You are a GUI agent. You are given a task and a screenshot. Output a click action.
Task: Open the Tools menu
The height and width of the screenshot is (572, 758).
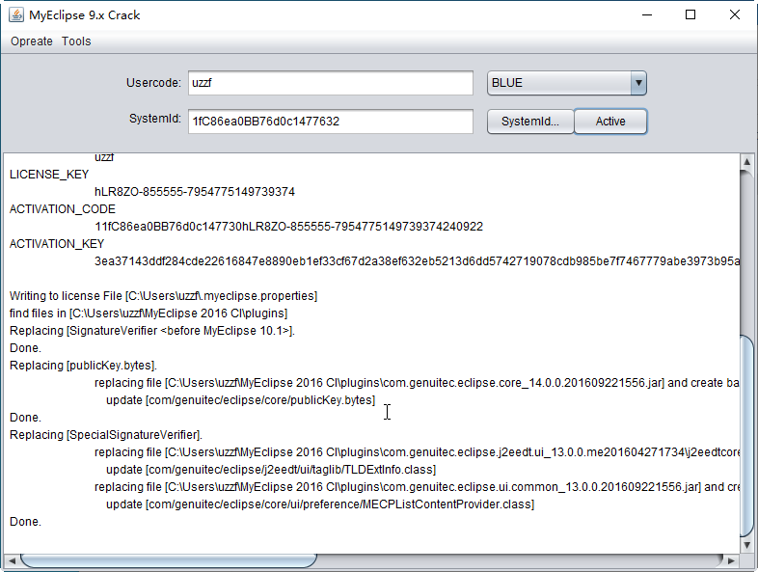pos(76,41)
